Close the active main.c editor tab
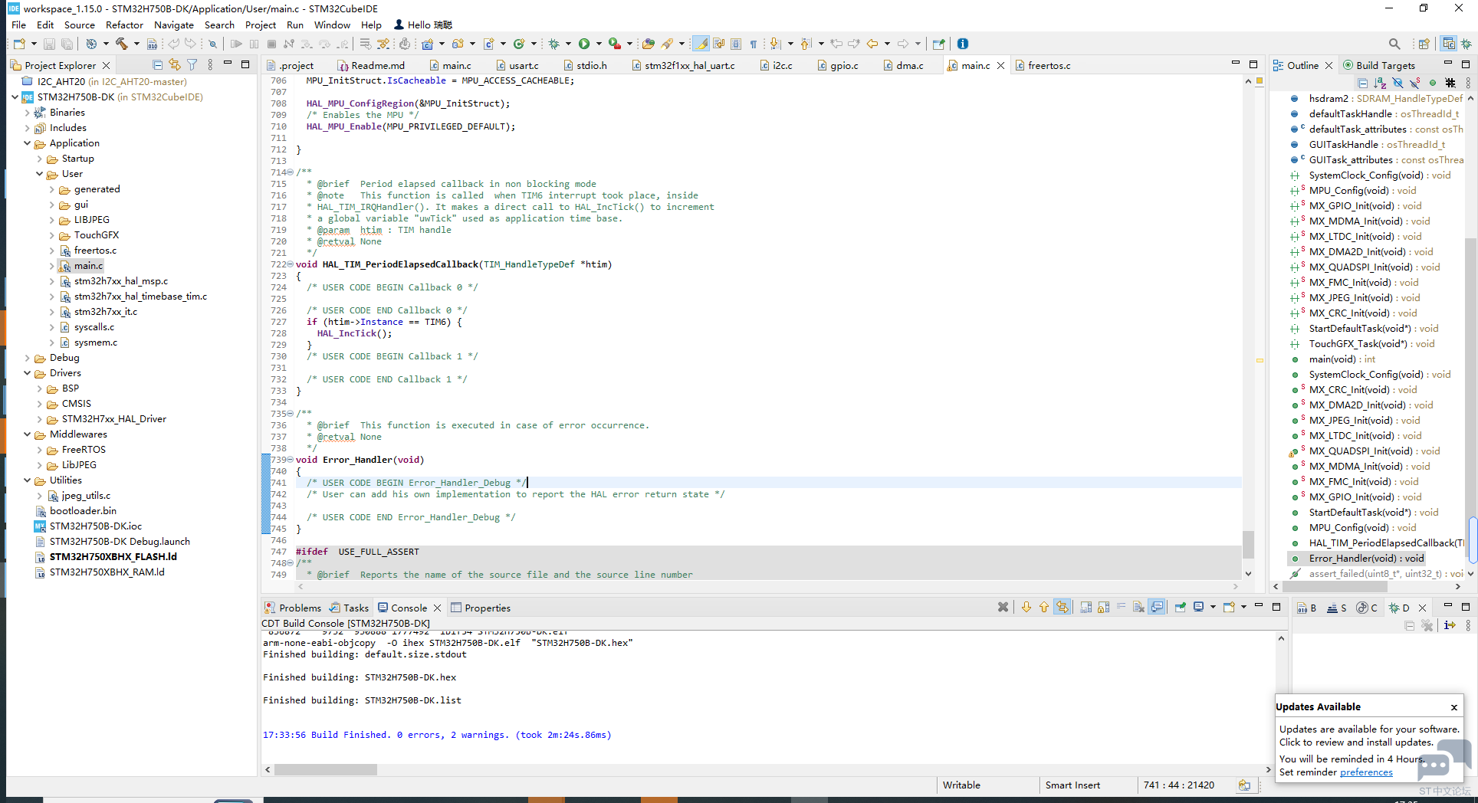The width and height of the screenshot is (1478, 803). 1000,66
